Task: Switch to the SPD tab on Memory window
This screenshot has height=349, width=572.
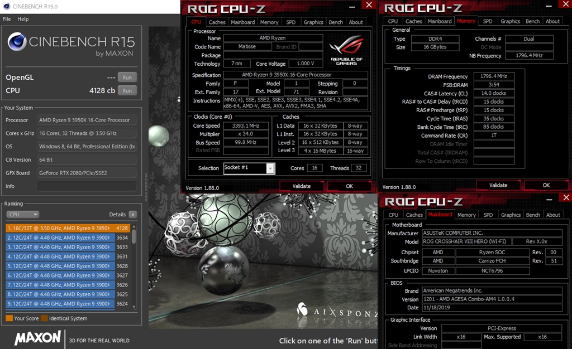Action: pos(488,21)
